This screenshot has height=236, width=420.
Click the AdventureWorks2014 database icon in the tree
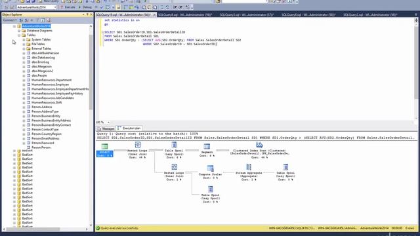click(19, 26)
